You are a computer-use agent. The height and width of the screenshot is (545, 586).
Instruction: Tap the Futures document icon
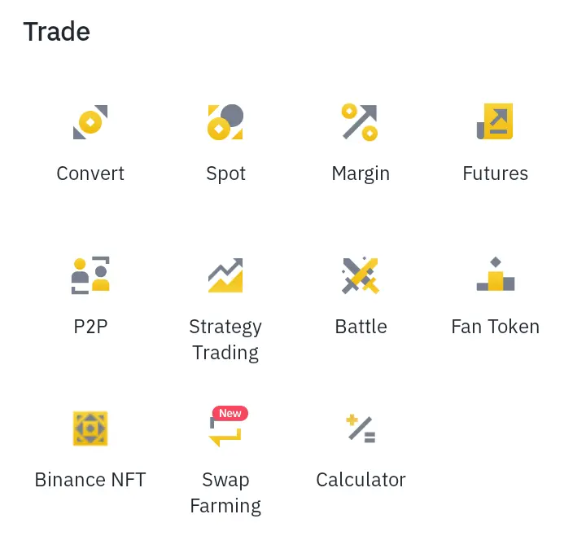495,121
